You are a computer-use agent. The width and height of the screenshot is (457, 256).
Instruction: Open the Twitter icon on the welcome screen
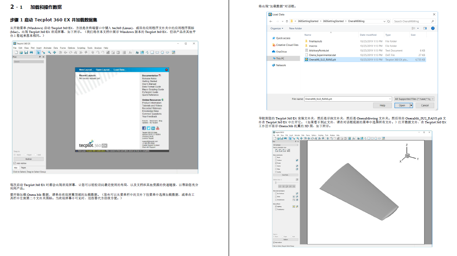pos(148,128)
